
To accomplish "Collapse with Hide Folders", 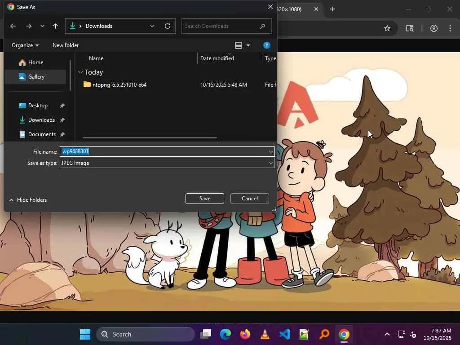I will tap(28, 200).
